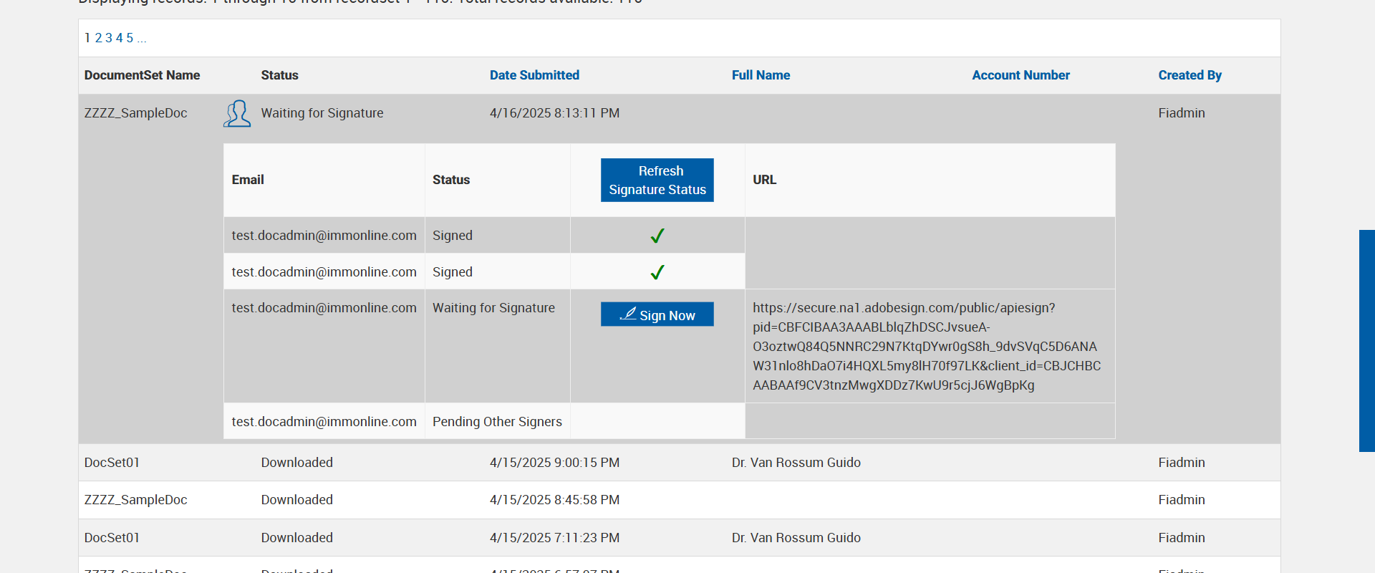Click the signers icon beside Waiting for Signature
The image size is (1375, 573).
tap(237, 114)
